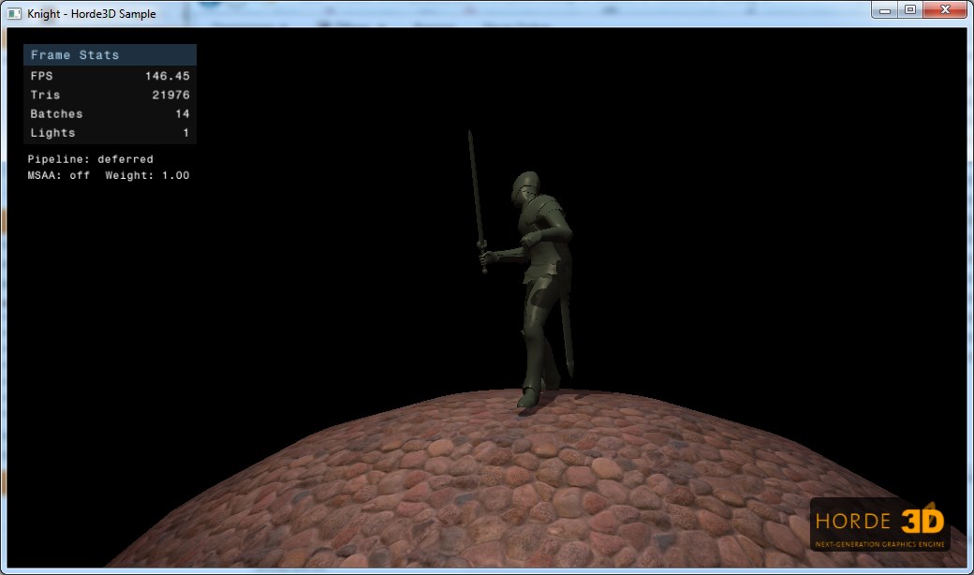Click the Batches value 14
Image resolution: width=974 pixels, height=575 pixels.
click(x=182, y=113)
